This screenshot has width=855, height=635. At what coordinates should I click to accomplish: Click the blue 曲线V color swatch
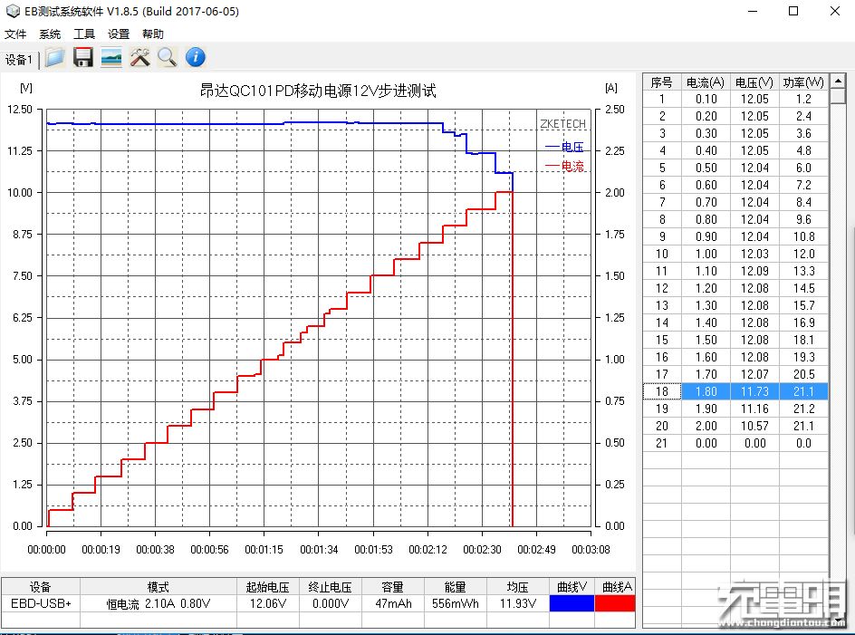[572, 602]
